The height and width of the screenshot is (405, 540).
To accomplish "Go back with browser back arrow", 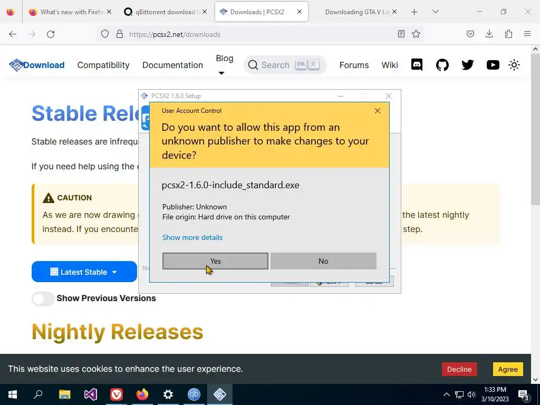I will (13, 34).
